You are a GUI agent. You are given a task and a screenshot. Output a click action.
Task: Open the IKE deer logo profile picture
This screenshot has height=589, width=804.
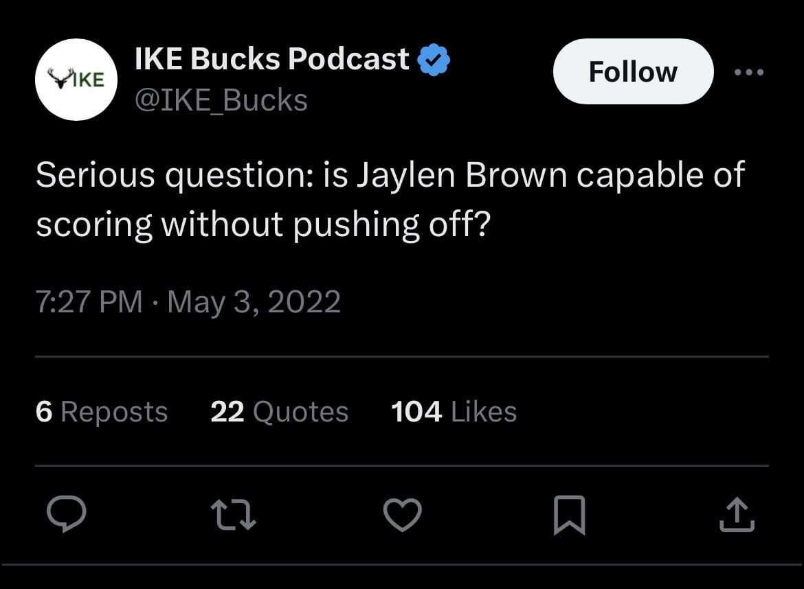pyautogui.click(x=76, y=80)
